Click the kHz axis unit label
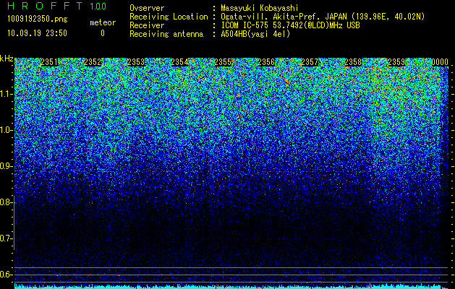This screenshot has width=455, height=289. pos(7,59)
